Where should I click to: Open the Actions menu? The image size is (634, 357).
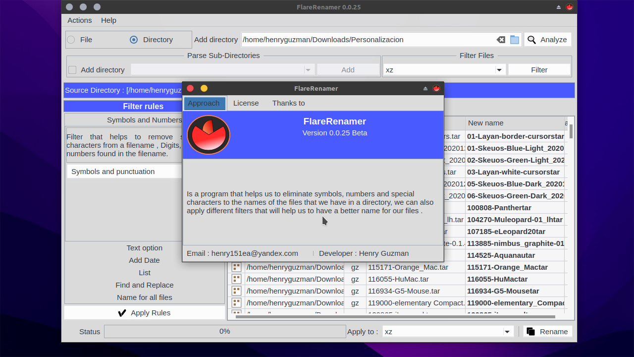tap(80, 20)
